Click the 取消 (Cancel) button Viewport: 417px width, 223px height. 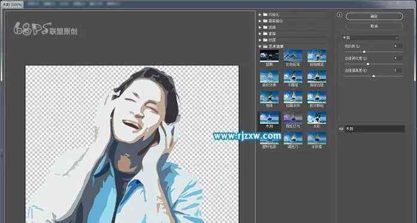(x=374, y=26)
